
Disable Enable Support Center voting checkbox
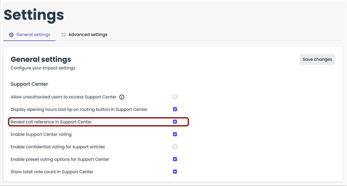[175, 134]
